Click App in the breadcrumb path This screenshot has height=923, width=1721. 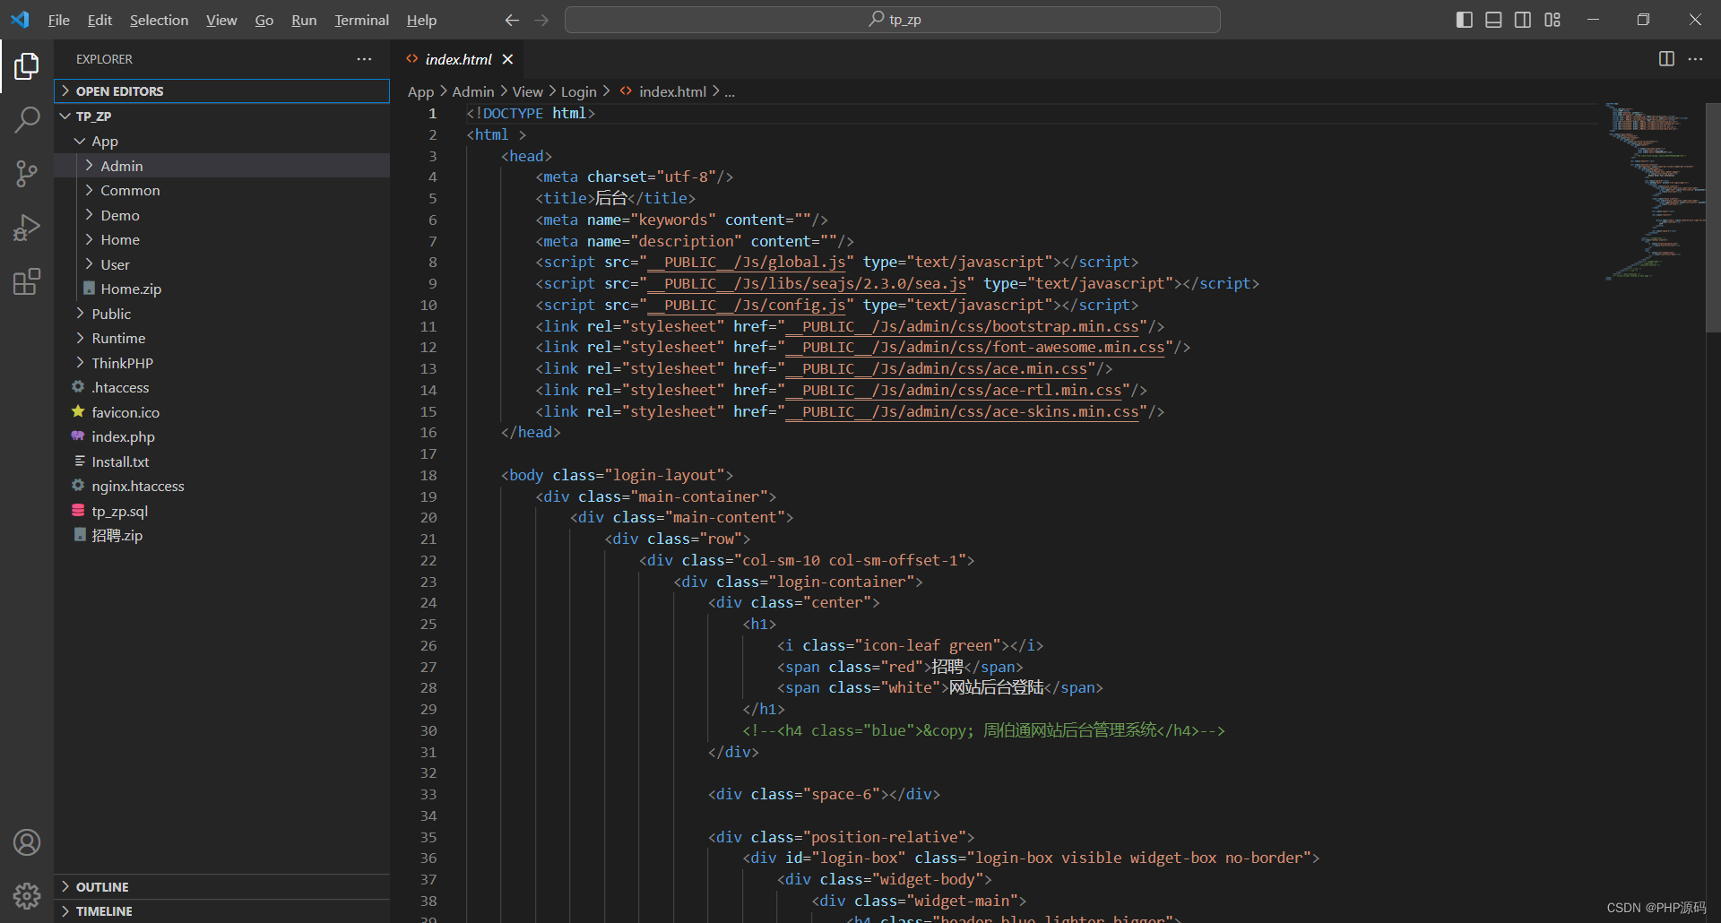(x=420, y=91)
